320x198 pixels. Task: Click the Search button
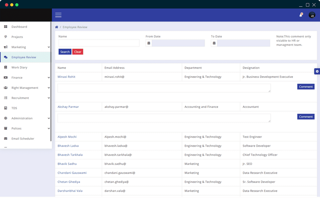65,52
